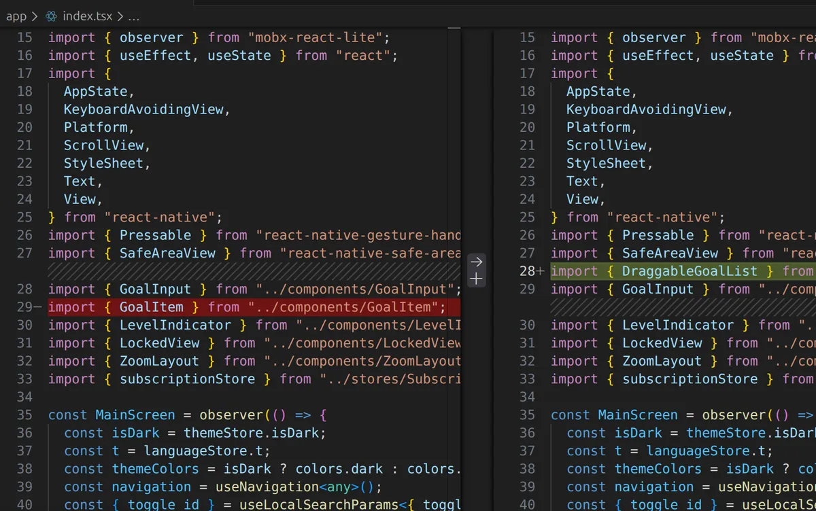Viewport: 816px width, 511px height.
Task: Click the React file icon in breadcrumb
Action: point(52,16)
